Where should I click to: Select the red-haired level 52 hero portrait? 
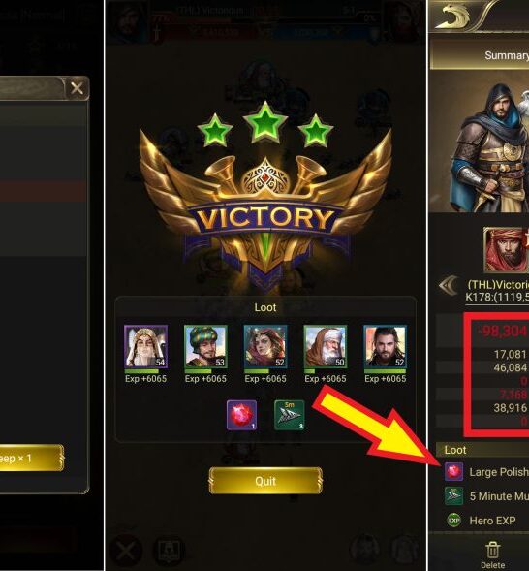click(x=265, y=346)
